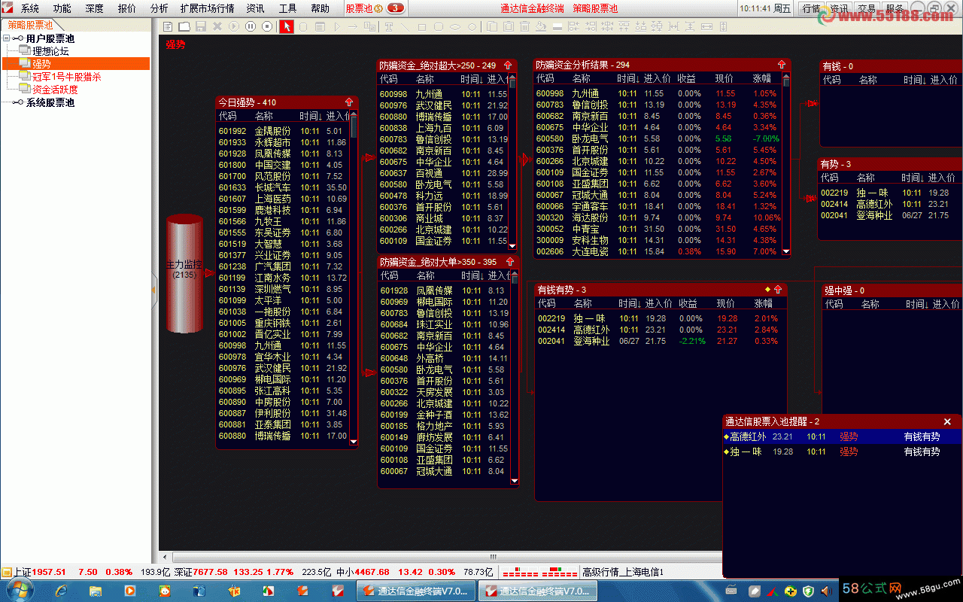
Task: Click the diamond icon on 有钱有势 panel
Action: (767, 290)
